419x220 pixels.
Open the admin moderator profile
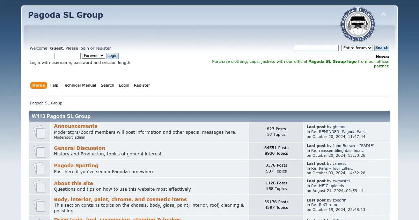80,138
